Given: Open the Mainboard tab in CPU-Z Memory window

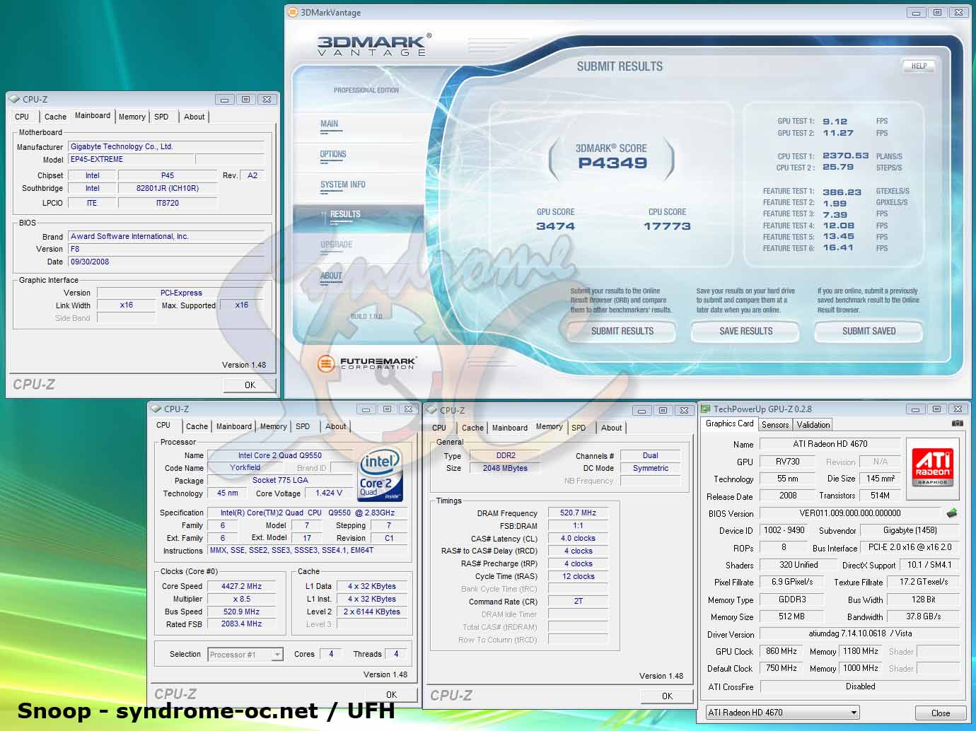Looking at the screenshot, I should coord(509,428).
